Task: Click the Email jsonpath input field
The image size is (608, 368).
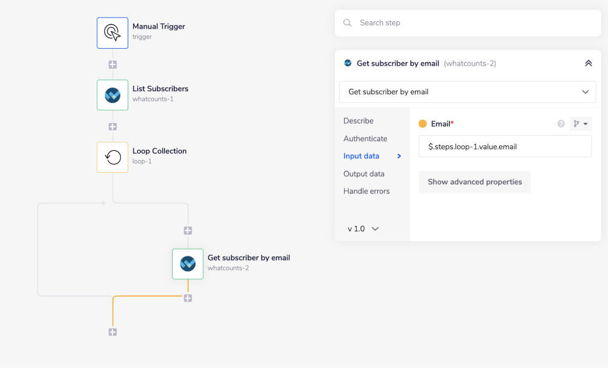Action: pyautogui.click(x=505, y=147)
